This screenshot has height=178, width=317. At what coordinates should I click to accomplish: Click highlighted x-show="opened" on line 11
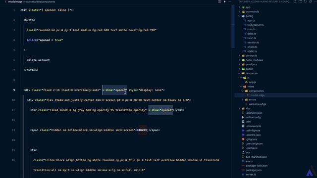click(x=160, y=110)
